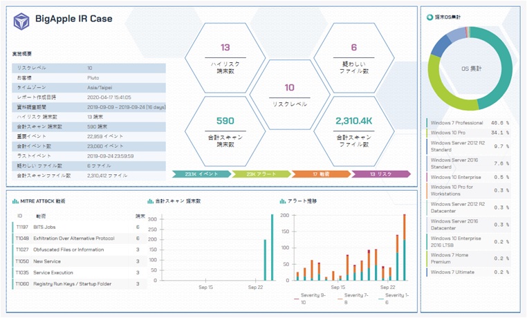Select the Windows 7 Professional legend row
Image resolution: width=527 pixels, height=318 pixels.
468,123
